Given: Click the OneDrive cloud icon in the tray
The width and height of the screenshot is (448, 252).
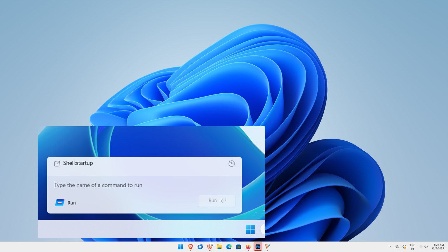Looking at the screenshot, I should (x=397, y=247).
